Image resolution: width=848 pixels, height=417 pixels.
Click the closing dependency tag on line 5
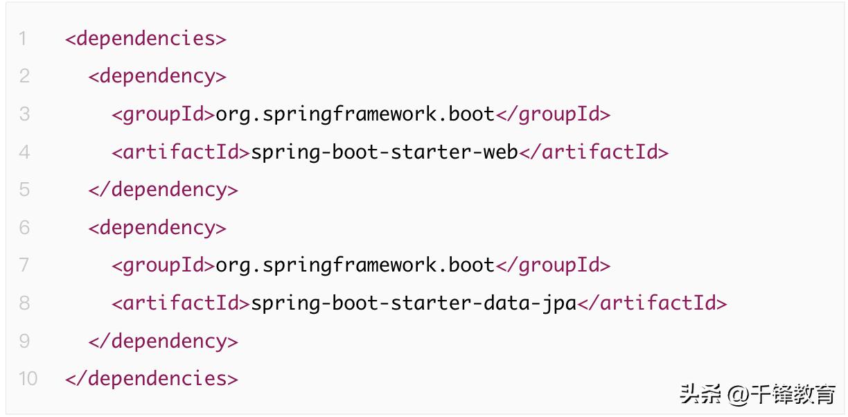(163, 189)
